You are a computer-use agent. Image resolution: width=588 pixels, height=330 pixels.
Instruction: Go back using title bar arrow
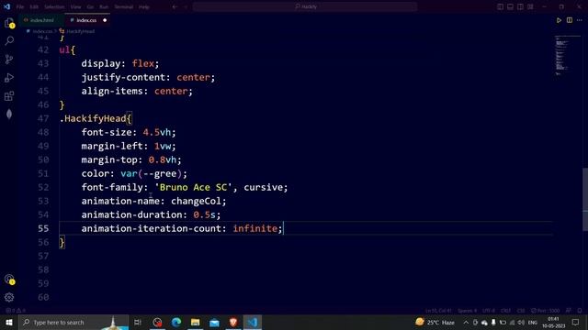click(x=175, y=6)
